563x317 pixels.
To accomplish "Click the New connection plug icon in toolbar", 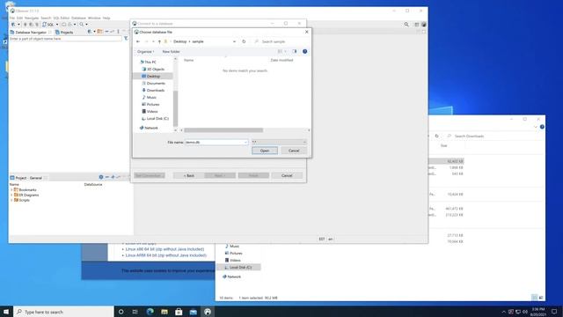I will pyautogui.click(x=13, y=25).
